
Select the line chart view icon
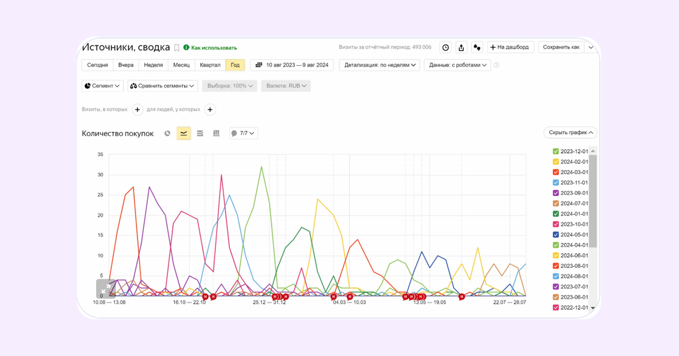[184, 133]
